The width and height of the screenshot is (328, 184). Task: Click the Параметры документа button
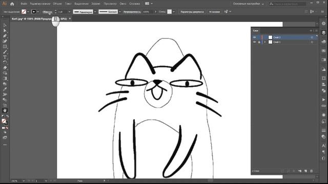click(x=192, y=12)
